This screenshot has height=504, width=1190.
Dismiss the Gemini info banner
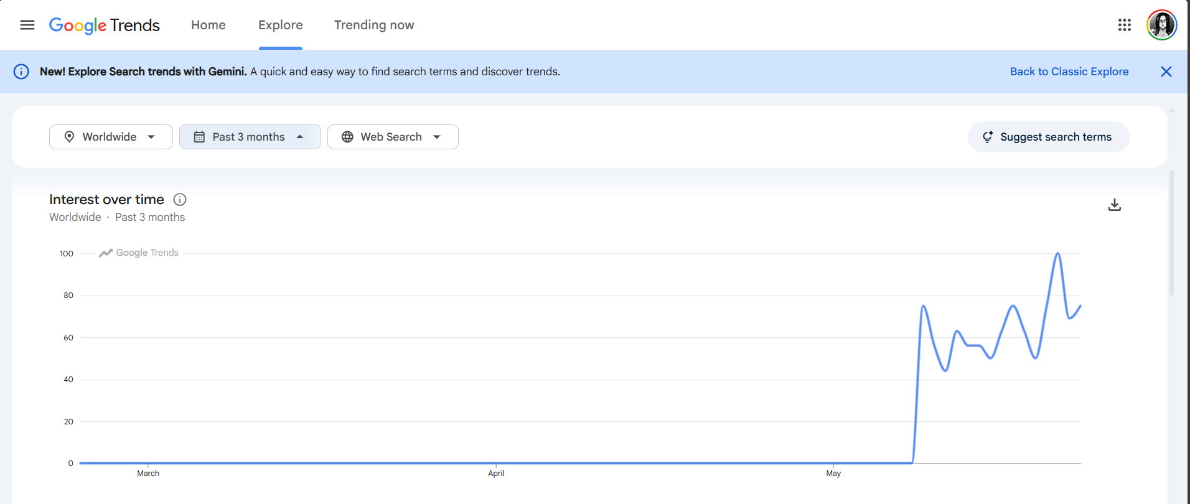1166,72
